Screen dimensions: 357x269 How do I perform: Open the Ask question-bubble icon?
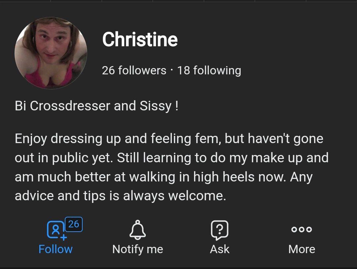(219, 230)
